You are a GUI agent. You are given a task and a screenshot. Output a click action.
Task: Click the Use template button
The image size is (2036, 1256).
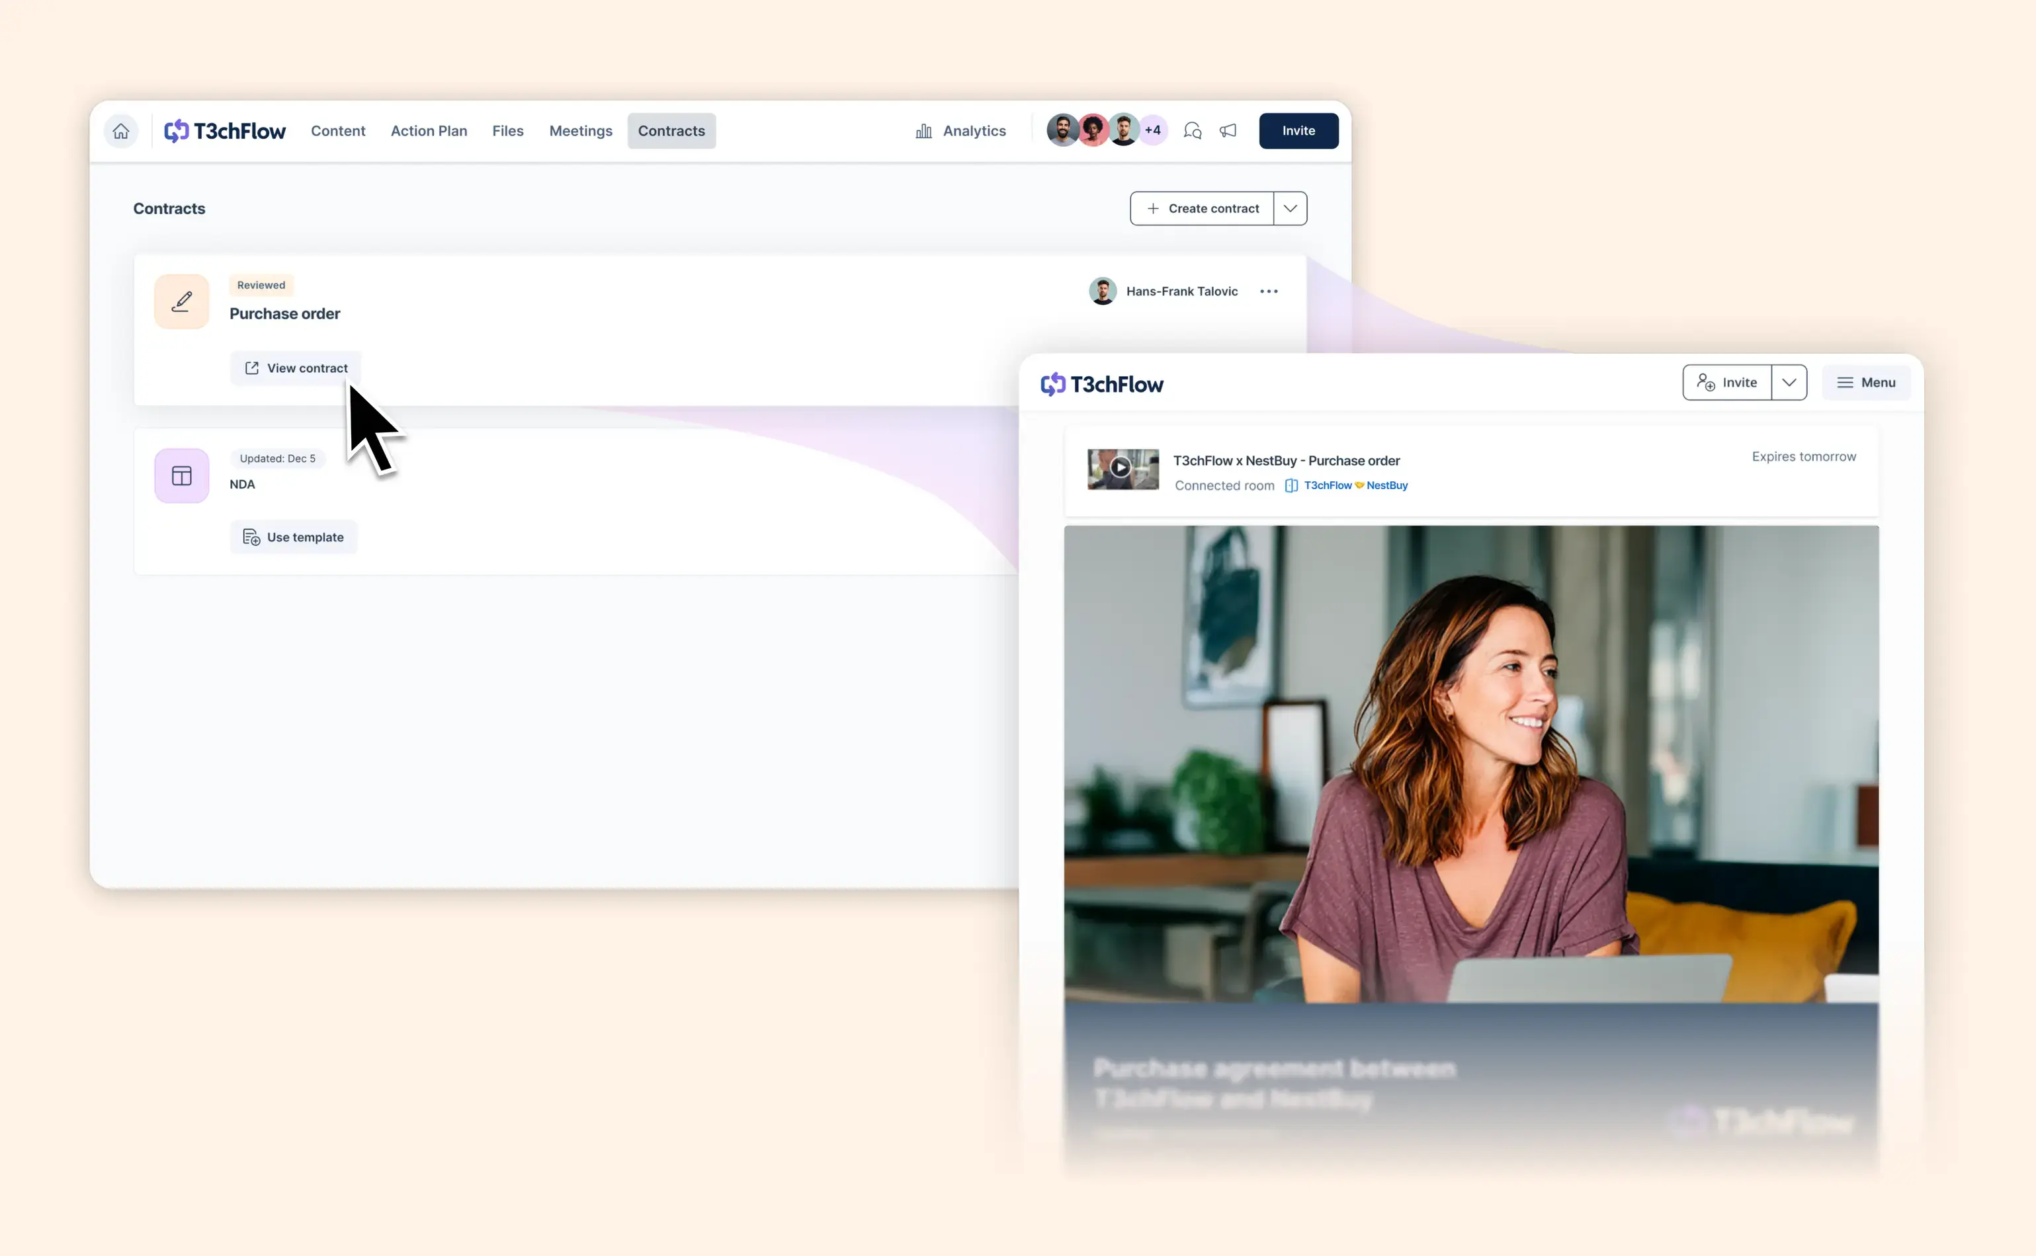click(x=293, y=537)
